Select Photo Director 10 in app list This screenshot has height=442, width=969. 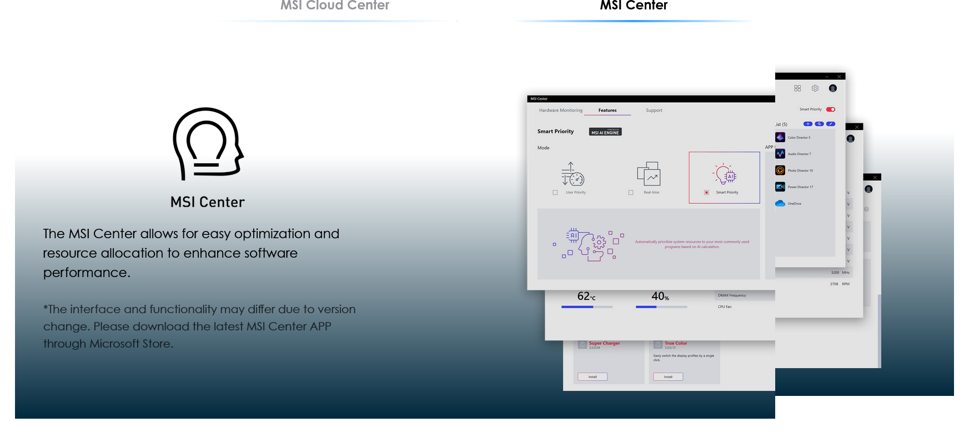coord(800,170)
